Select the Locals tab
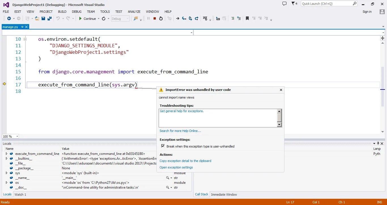This screenshot has width=387, height=205. 7,194
